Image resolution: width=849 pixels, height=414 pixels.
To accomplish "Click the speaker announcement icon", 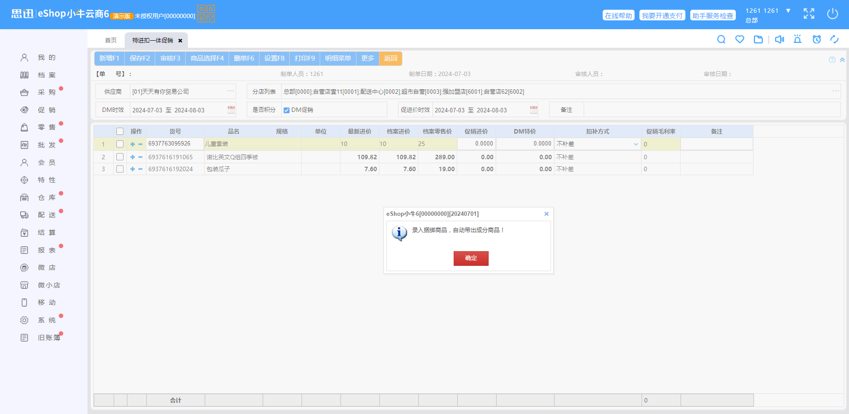I will [x=780, y=39].
